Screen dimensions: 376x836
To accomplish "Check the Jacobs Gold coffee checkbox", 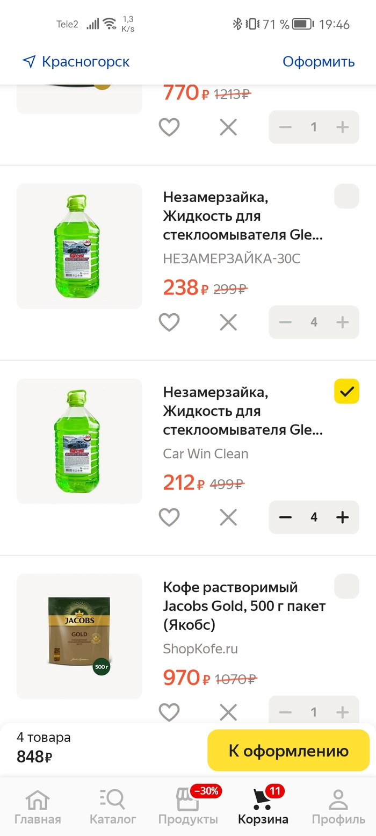I will [x=346, y=586].
